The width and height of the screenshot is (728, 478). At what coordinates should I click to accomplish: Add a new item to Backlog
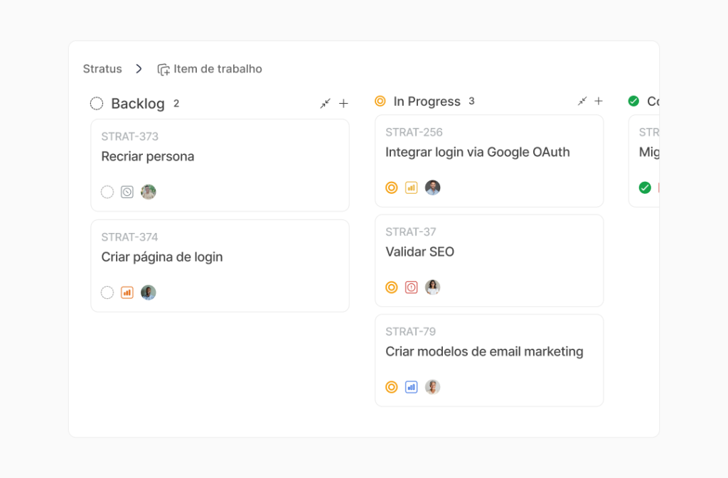343,104
